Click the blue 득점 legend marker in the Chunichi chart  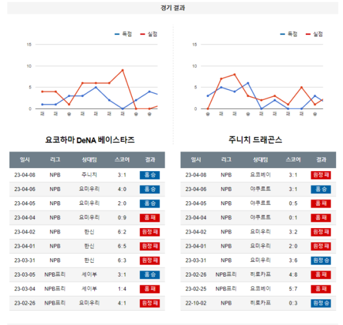click(282, 34)
